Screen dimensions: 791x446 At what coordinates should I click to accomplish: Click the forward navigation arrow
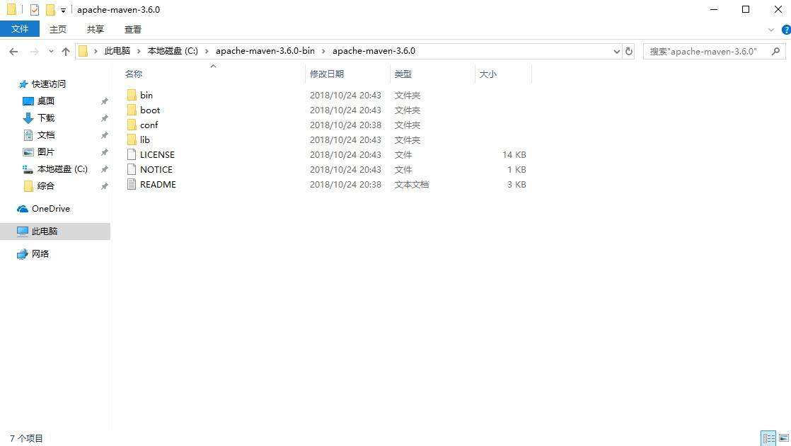pos(34,51)
